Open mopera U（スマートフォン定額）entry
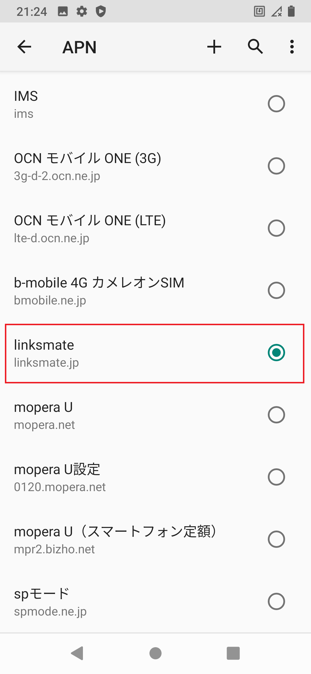Viewport: 311px width, 674px height. coord(155,539)
